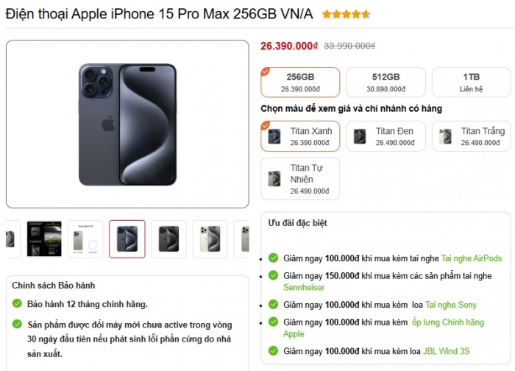This screenshot has width=515, height=371.
Task: Click the main iPhone product image
Action: [x=127, y=124]
